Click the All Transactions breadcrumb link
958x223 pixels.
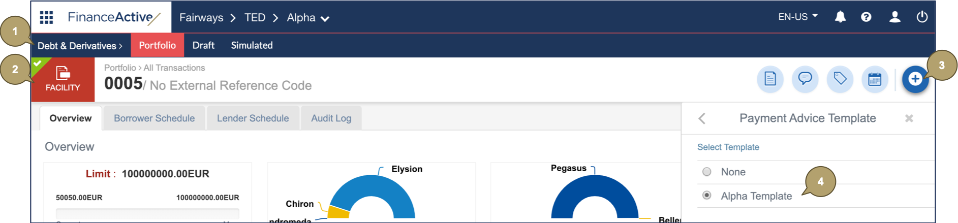click(x=174, y=68)
